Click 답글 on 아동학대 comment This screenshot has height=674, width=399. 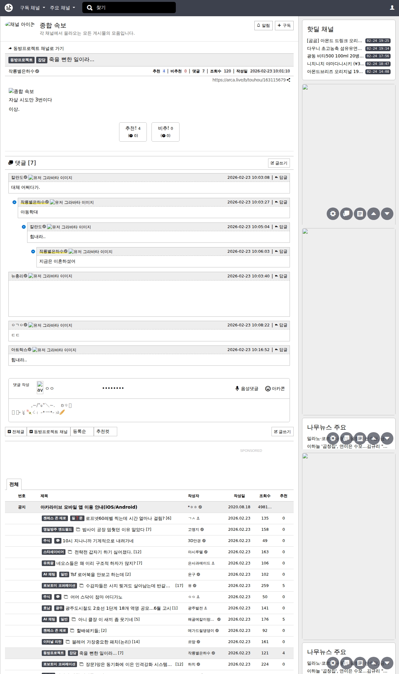(x=281, y=202)
